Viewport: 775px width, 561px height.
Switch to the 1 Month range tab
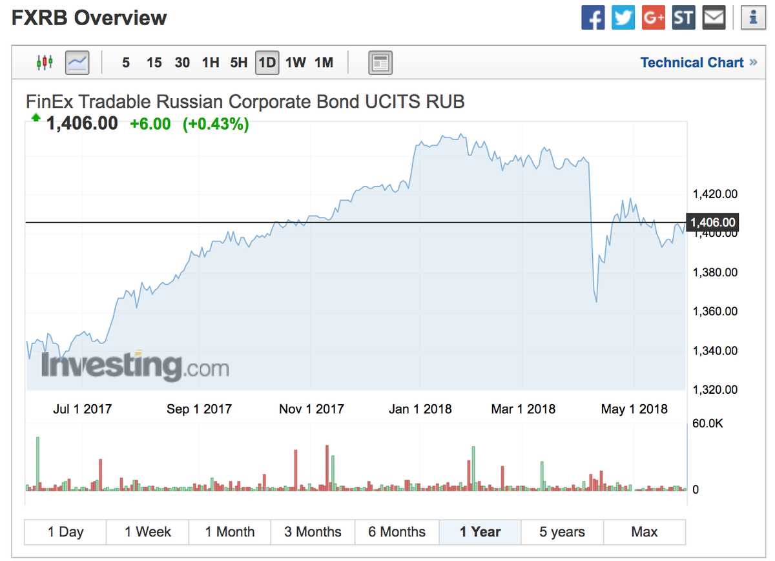click(x=230, y=531)
